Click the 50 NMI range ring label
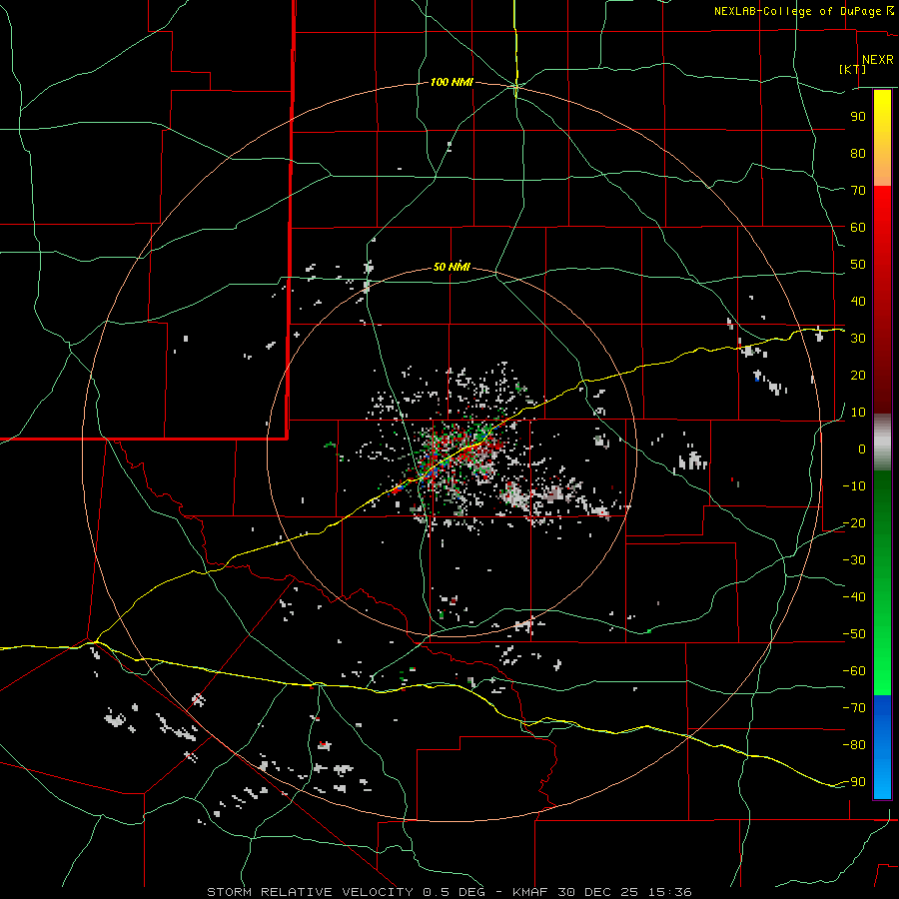The height and width of the screenshot is (899, 899). [x=451, y=267]
